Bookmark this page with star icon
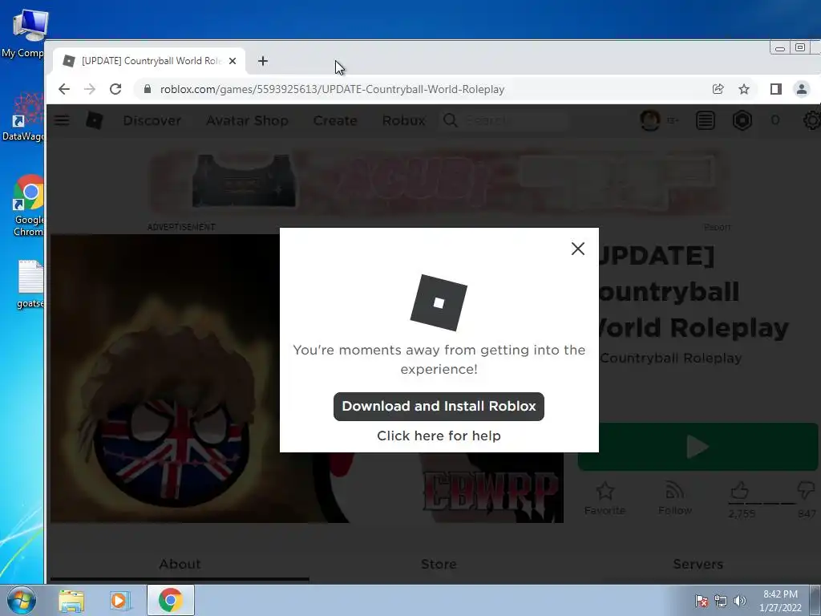 click(x=743, y=89)
